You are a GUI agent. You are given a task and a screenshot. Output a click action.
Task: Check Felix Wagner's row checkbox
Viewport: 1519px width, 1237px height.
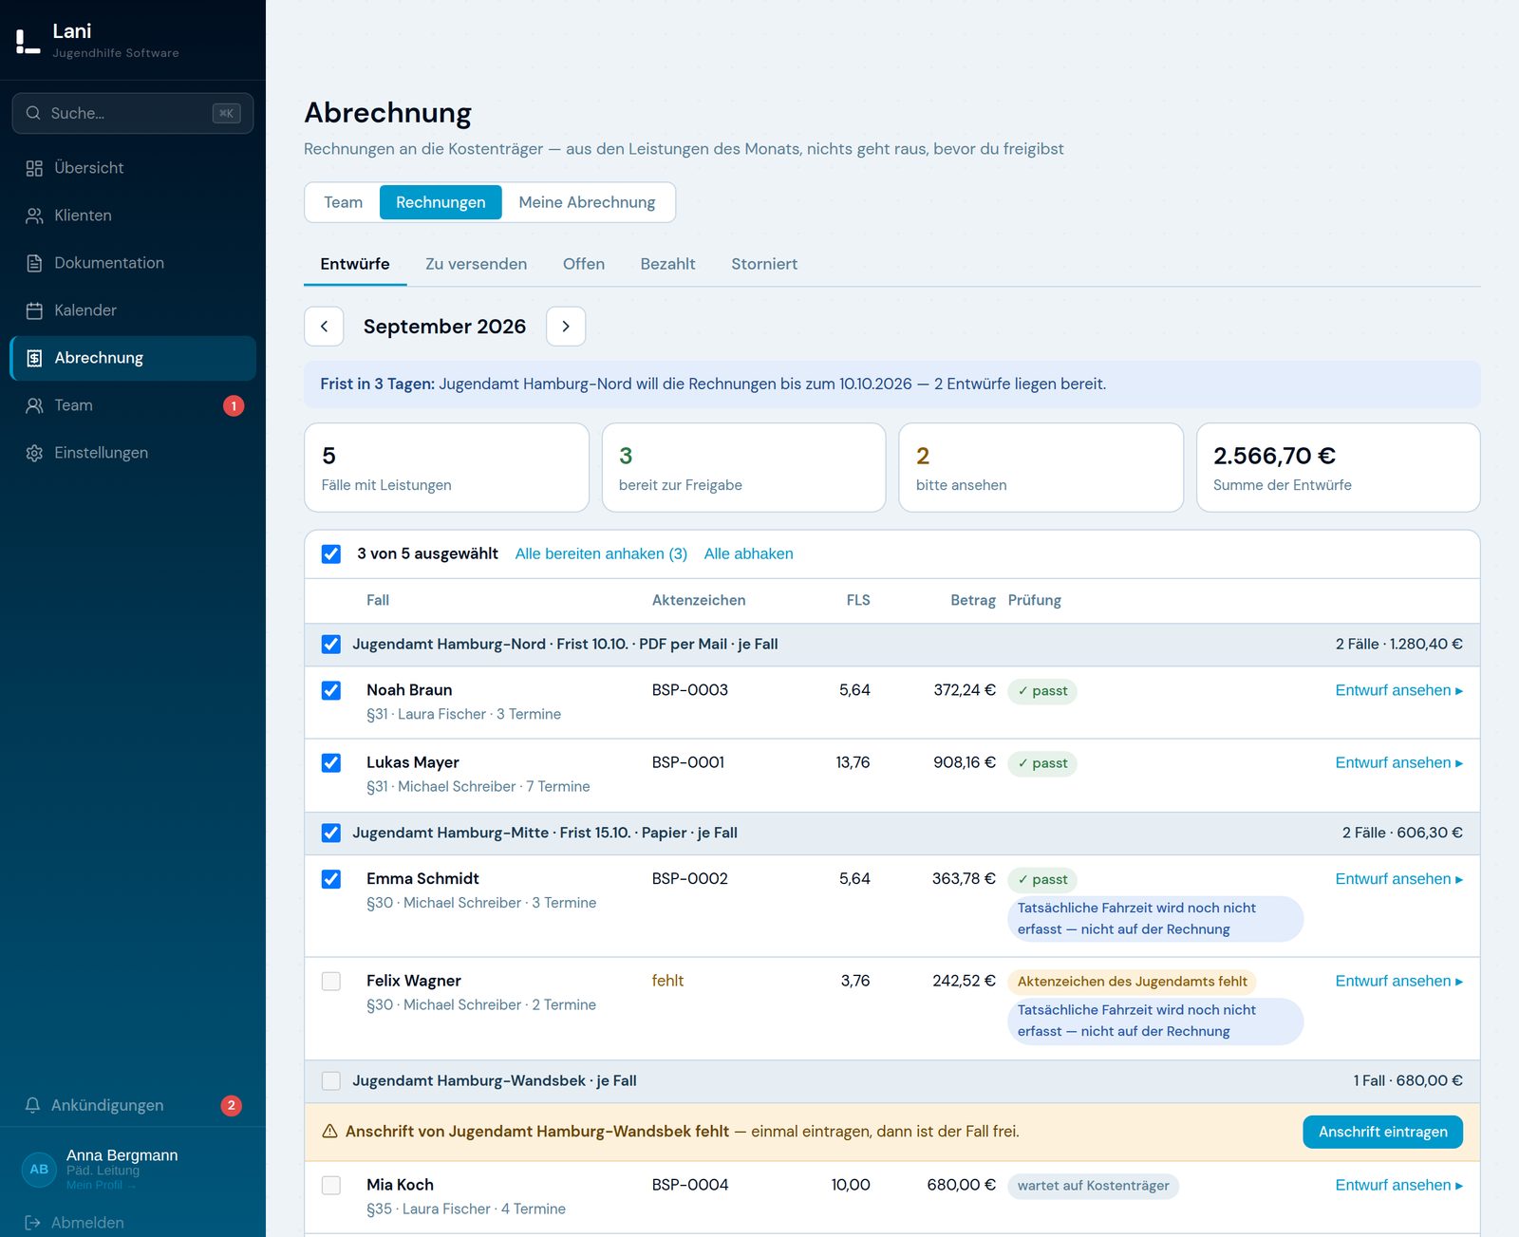point(331,981)
